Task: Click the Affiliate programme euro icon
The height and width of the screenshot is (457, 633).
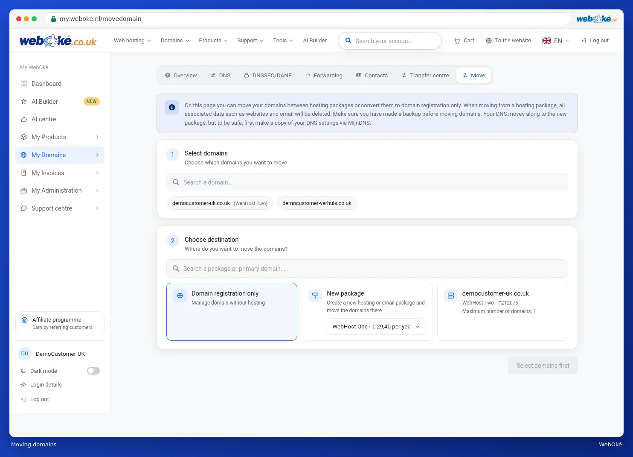Action: point(24,320)
